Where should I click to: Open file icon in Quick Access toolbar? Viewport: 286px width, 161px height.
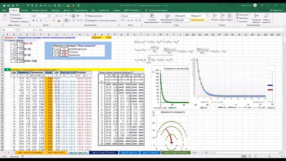click(4, 5)
